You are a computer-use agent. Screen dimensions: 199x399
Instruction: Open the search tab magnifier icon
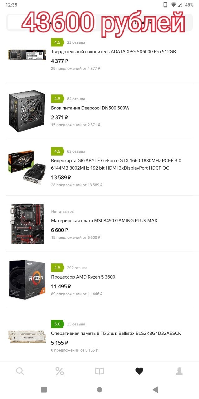20,371
